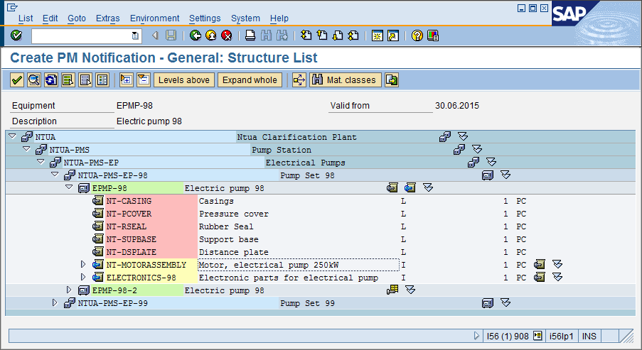Open the Extras menu
Screen dimensions: 642x350
click(x=107, y=18)
